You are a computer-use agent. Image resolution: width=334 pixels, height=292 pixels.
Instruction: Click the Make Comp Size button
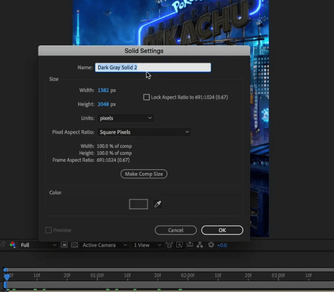[144, 174]
